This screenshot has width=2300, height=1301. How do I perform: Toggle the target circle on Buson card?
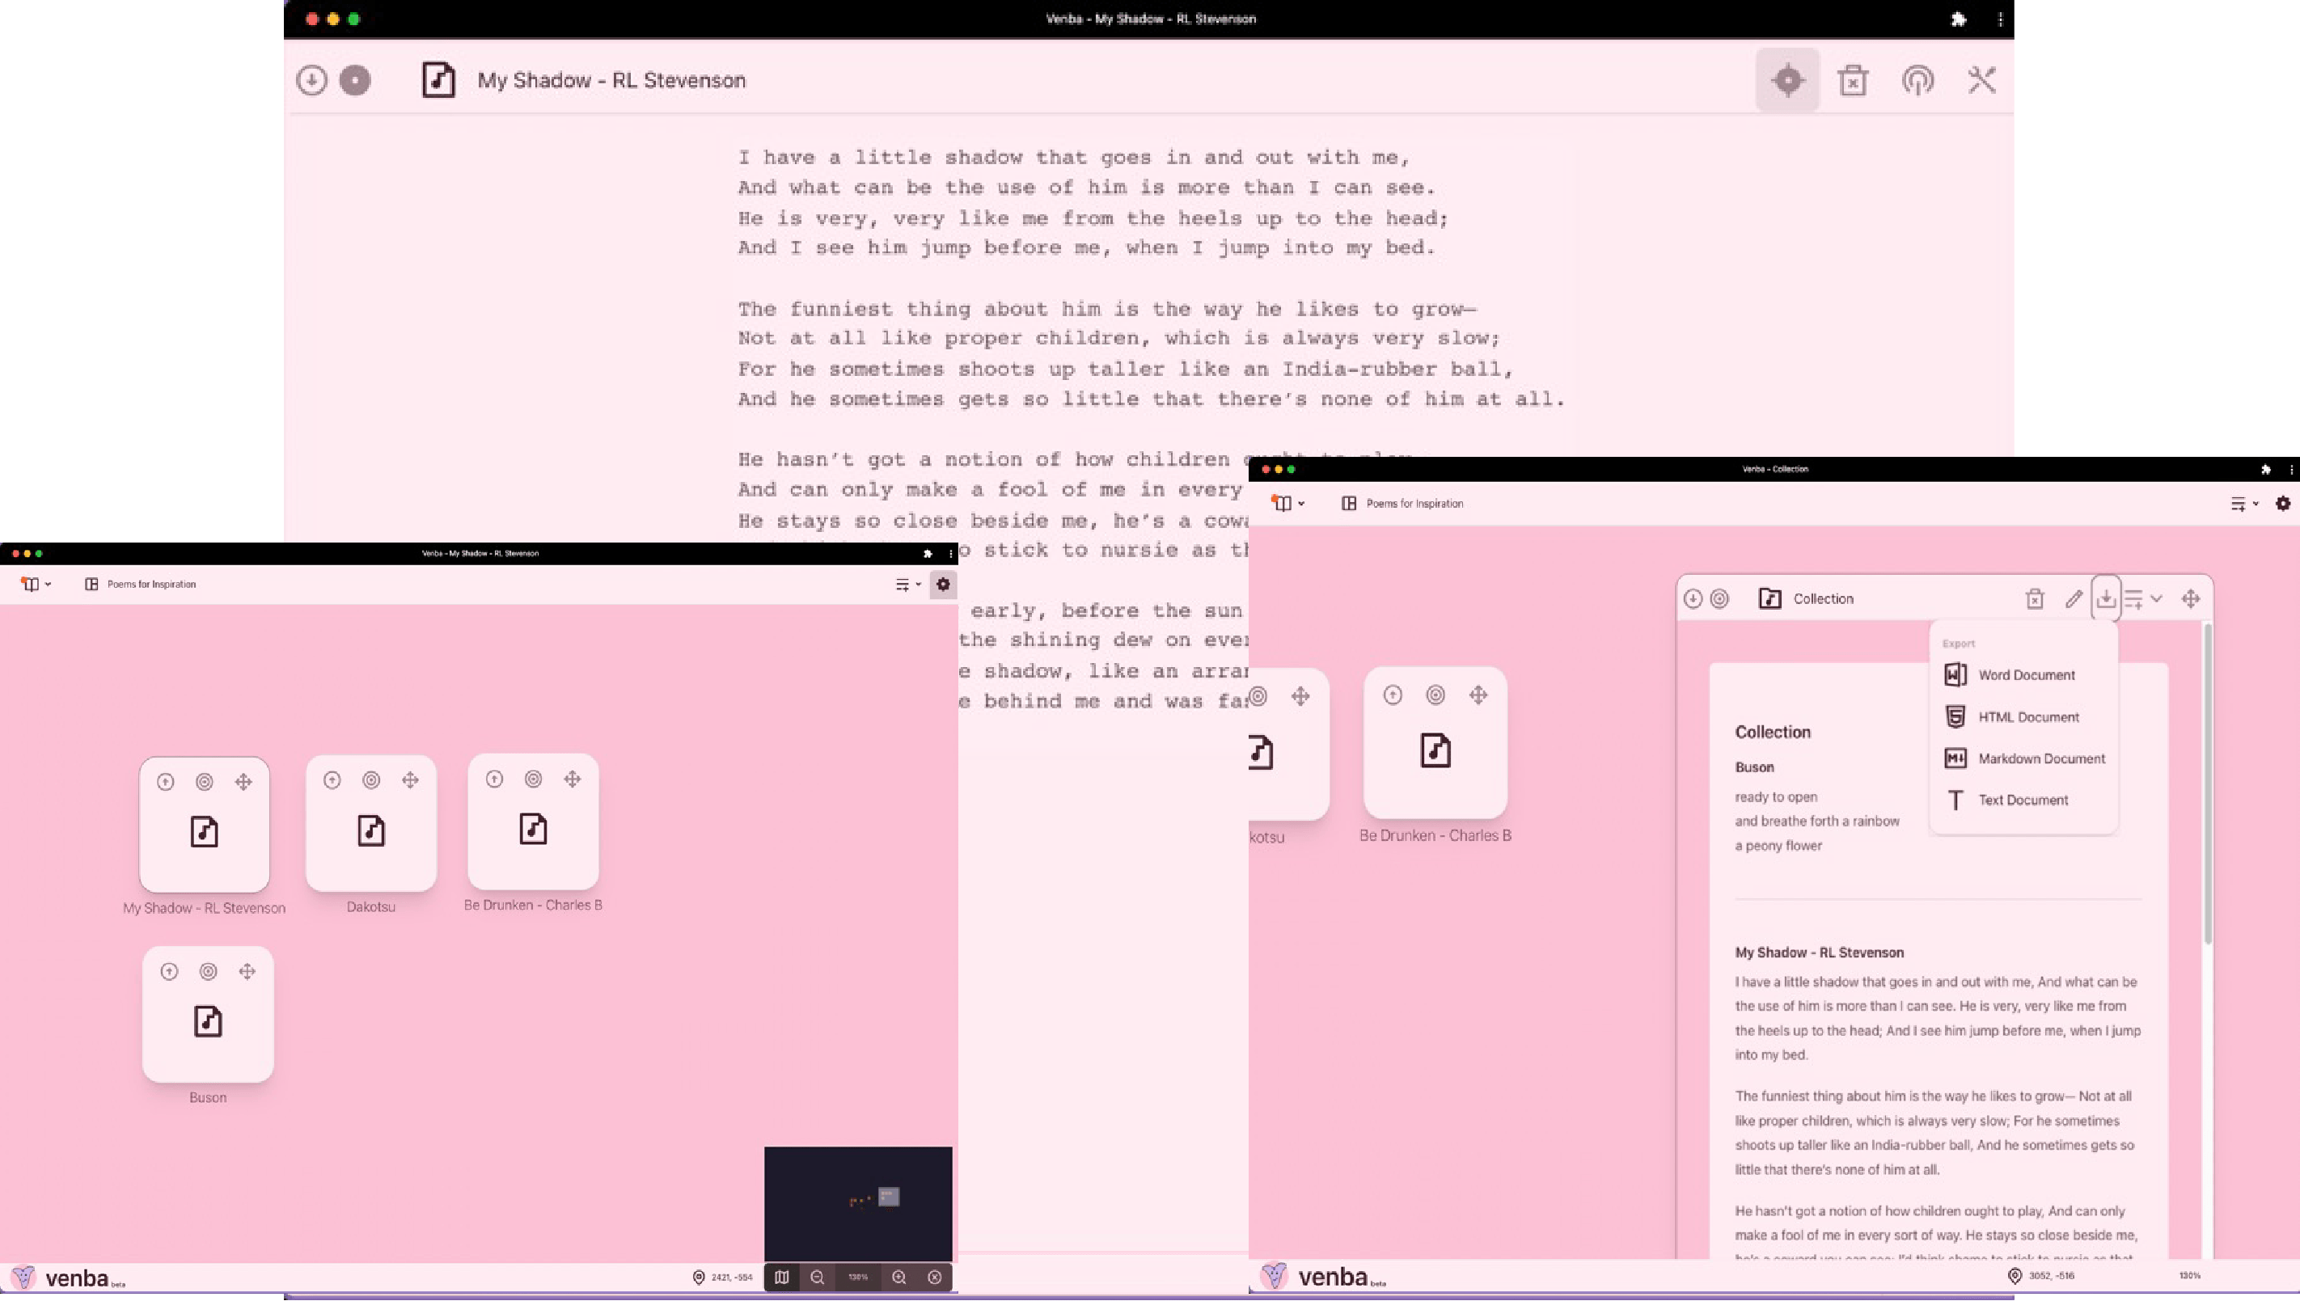coord(208,971)
